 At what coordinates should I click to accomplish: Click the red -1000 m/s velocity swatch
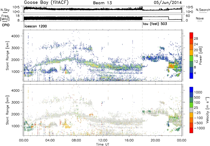coord(191,130)
